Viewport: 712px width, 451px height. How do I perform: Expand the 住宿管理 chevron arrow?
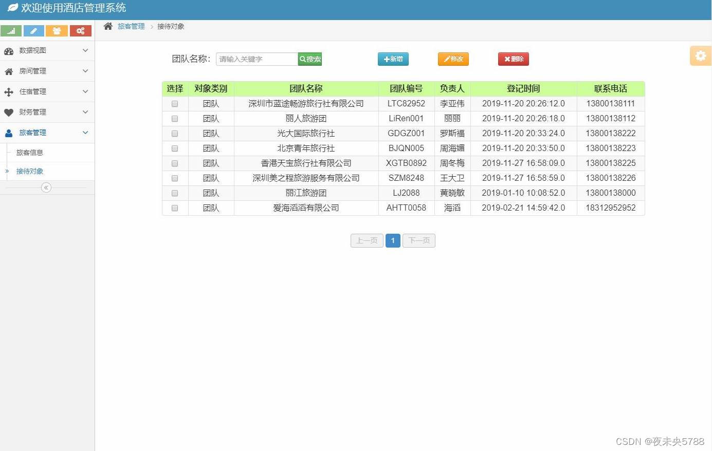pyautogui.click(x=85, y=91)
